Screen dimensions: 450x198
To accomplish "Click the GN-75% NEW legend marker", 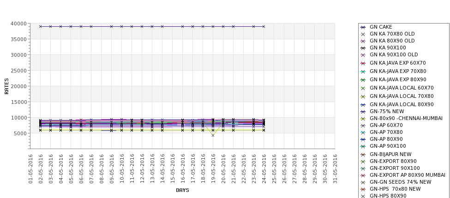I will [x=363, y=112].
